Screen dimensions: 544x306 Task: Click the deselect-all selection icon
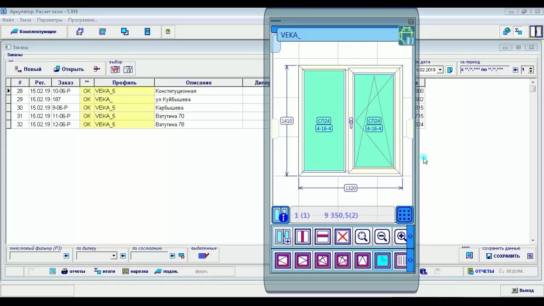pyautogui.click(x=128, y=70)
